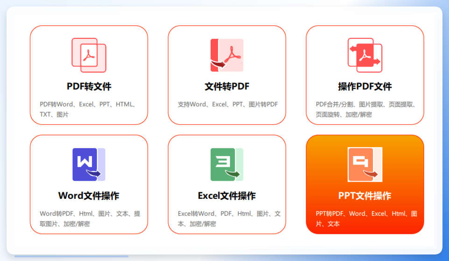Click the horizontal scrollbar at the bottom
Image resolution: width=449 pixels, height=261 pixels.
71,256
